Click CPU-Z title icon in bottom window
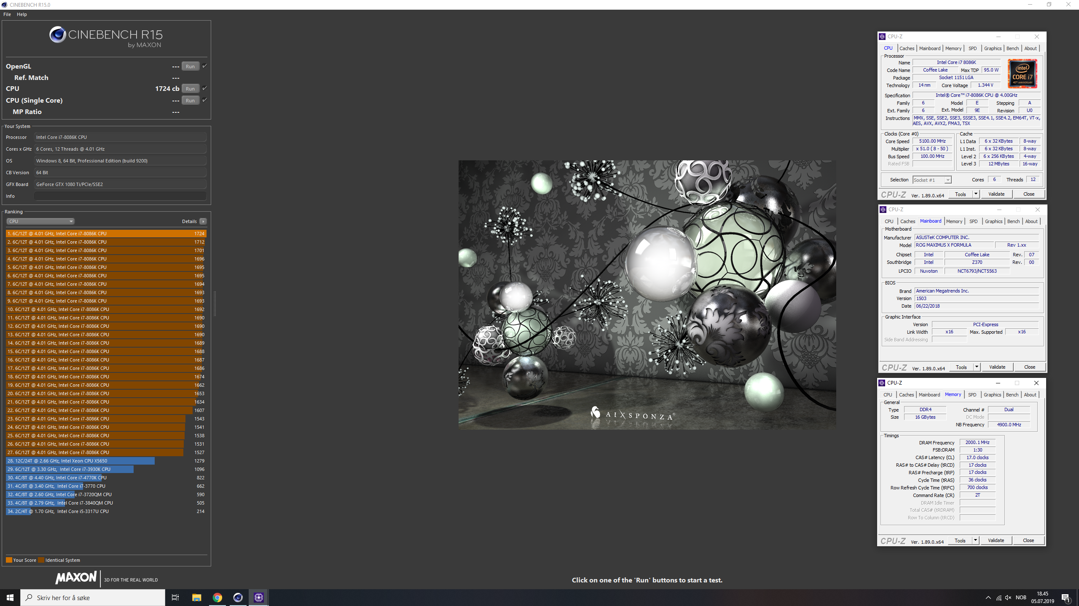 coord(882,383)
